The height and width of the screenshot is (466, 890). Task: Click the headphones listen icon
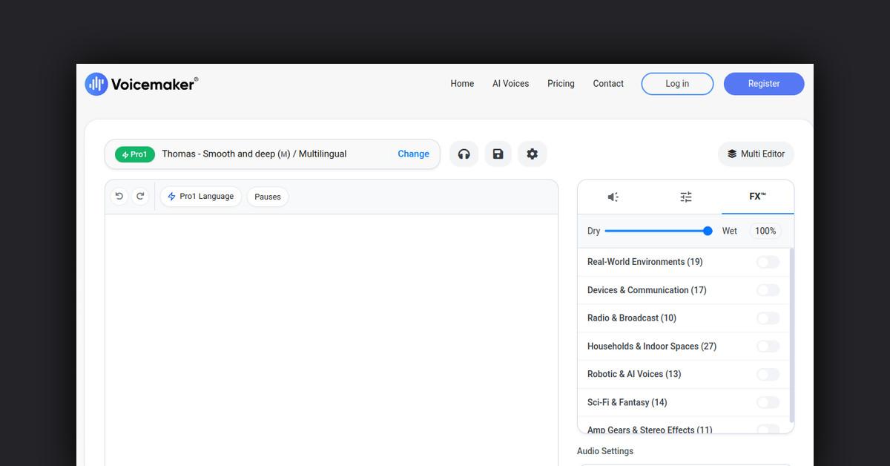coord(464,154)
